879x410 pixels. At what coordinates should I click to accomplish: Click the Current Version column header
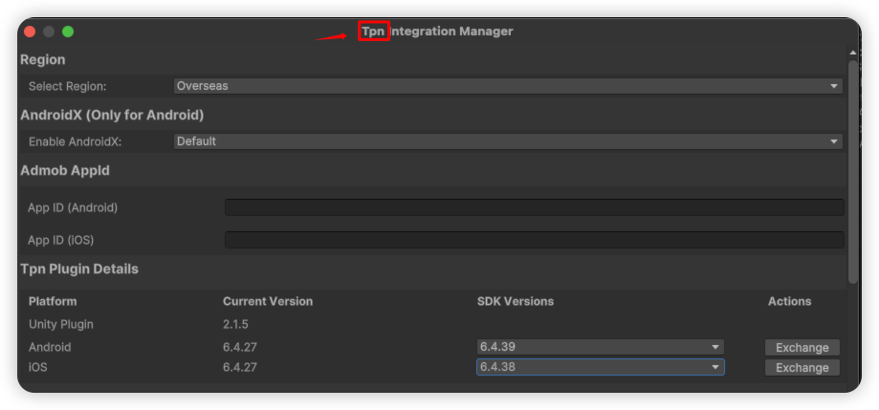coord(268,301)
